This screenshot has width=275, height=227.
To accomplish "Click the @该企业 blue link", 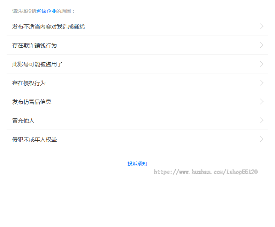I will (46, 11).
